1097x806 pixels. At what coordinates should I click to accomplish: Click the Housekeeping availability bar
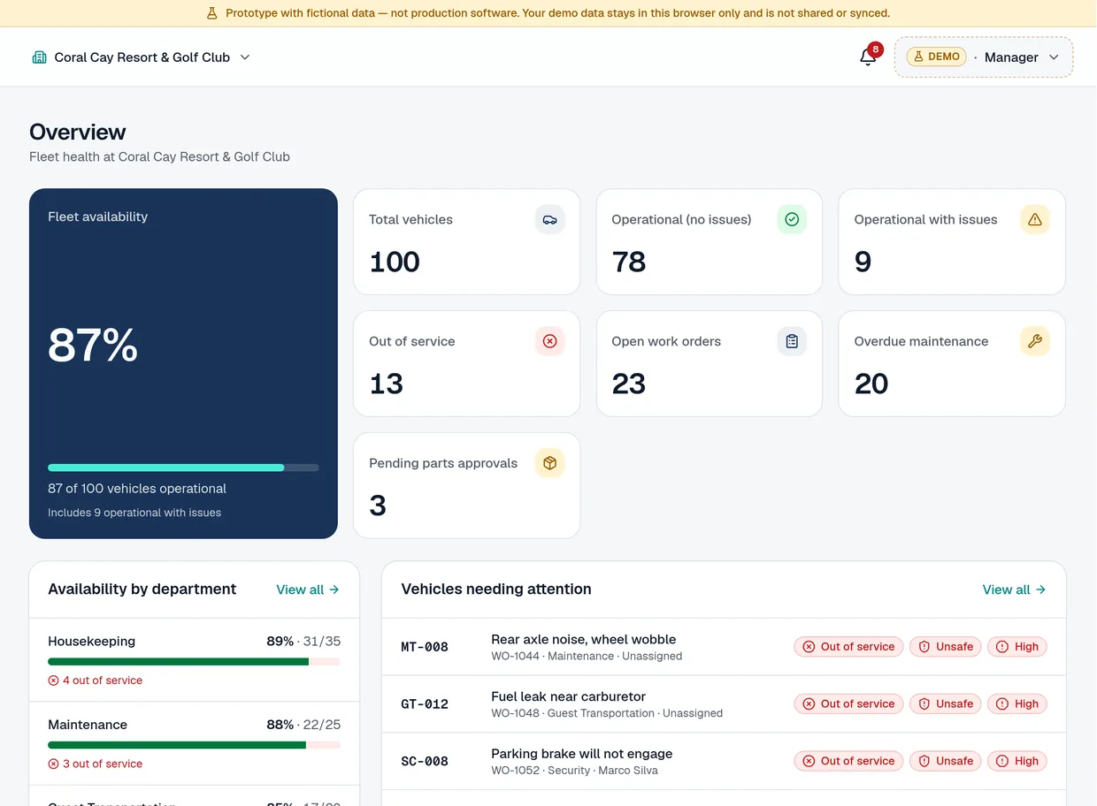(x=194, y=661)
